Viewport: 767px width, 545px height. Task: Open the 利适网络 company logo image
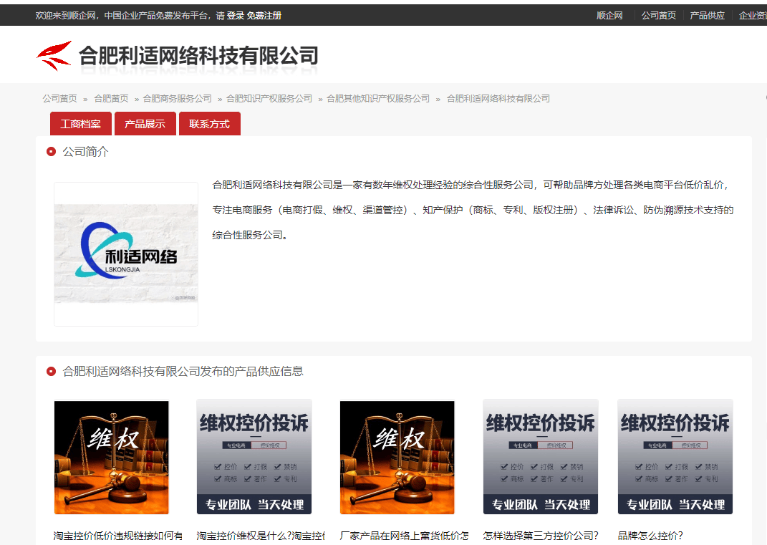coord(126,254)
